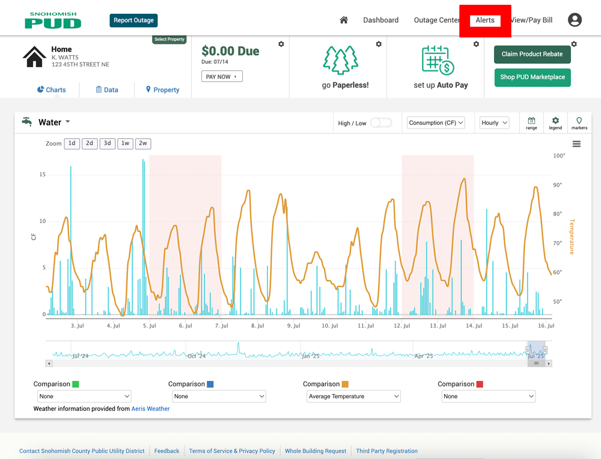
Task: Click the Report Outage button
Action: [x=133, y=20]
